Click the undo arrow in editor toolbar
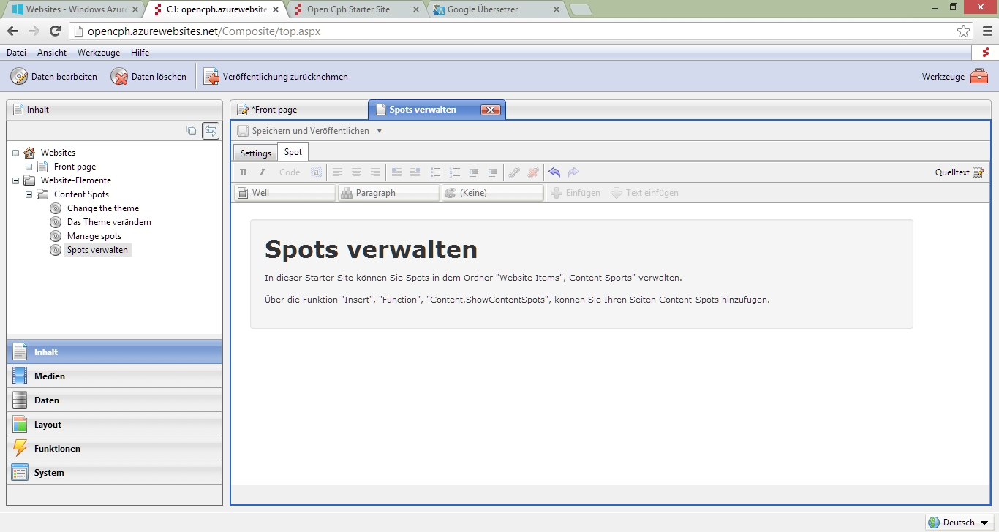 554,172
